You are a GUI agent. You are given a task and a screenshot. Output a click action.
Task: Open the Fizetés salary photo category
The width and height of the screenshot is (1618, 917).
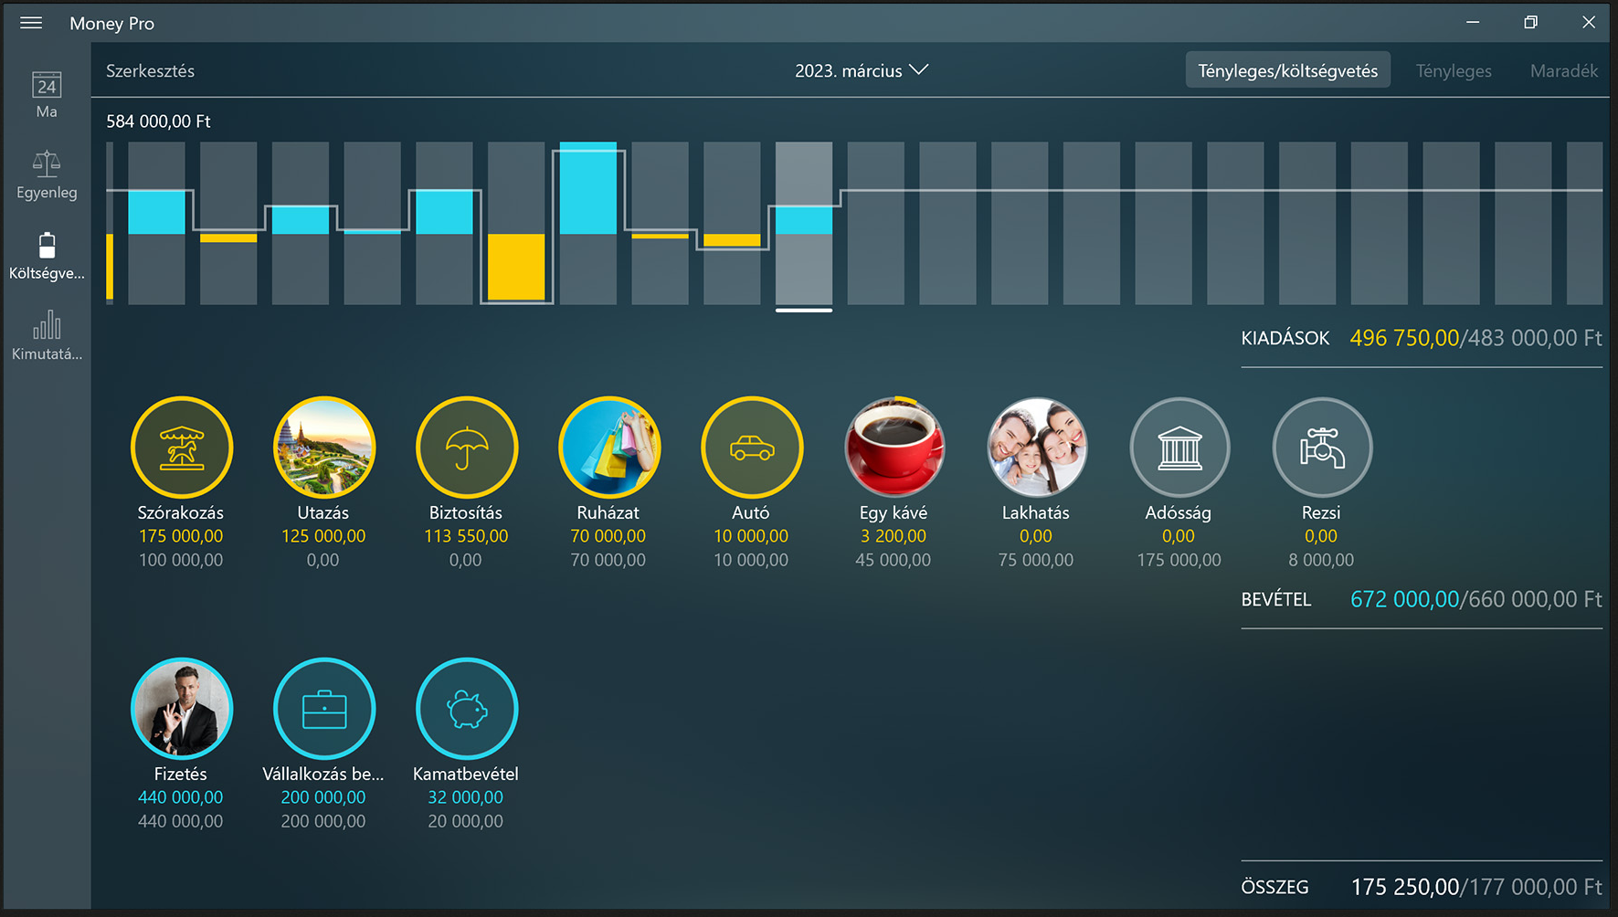tap(182, 709)
